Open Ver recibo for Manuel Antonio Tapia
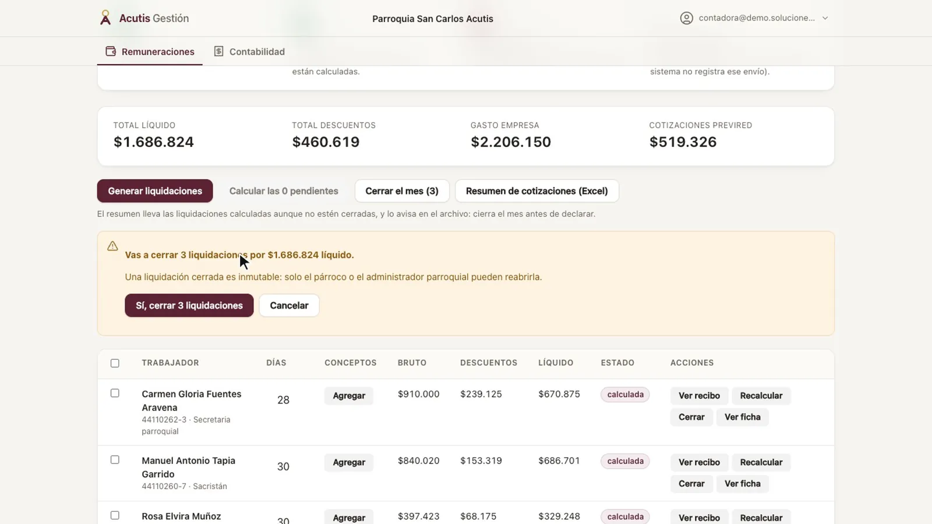This screenshot has height=524, width=932. click(x=699, y=462)
